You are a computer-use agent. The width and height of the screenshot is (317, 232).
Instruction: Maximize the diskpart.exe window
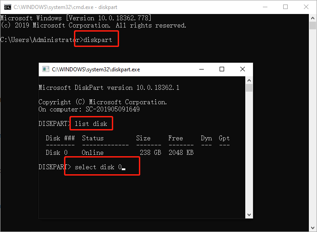[x=221, y=69]
